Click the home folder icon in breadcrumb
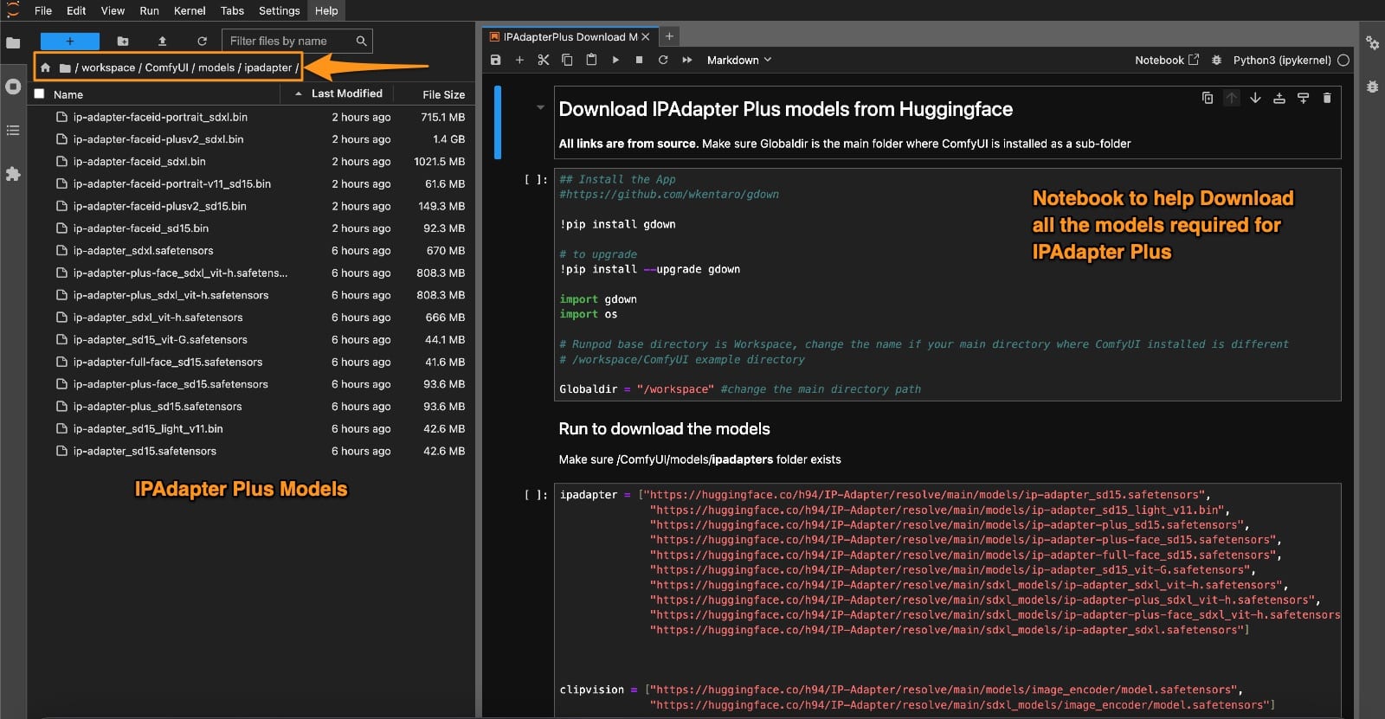This screenshot has width=1385, height=719. [x=45, y=67]
